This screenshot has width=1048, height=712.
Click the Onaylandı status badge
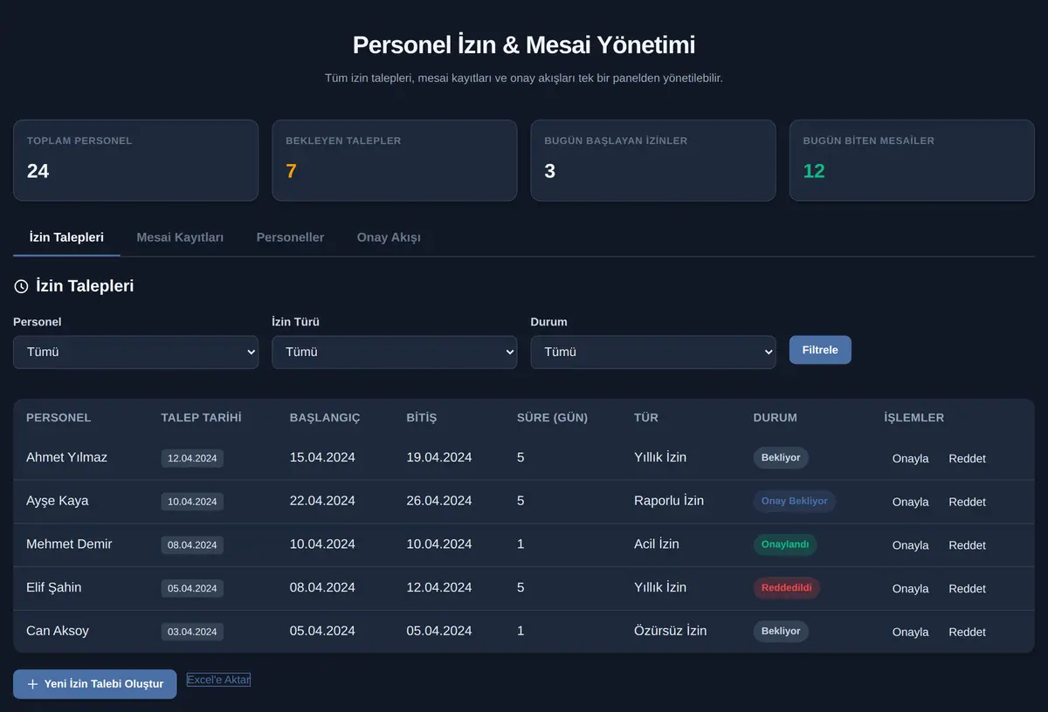click(x=785, y=544)
